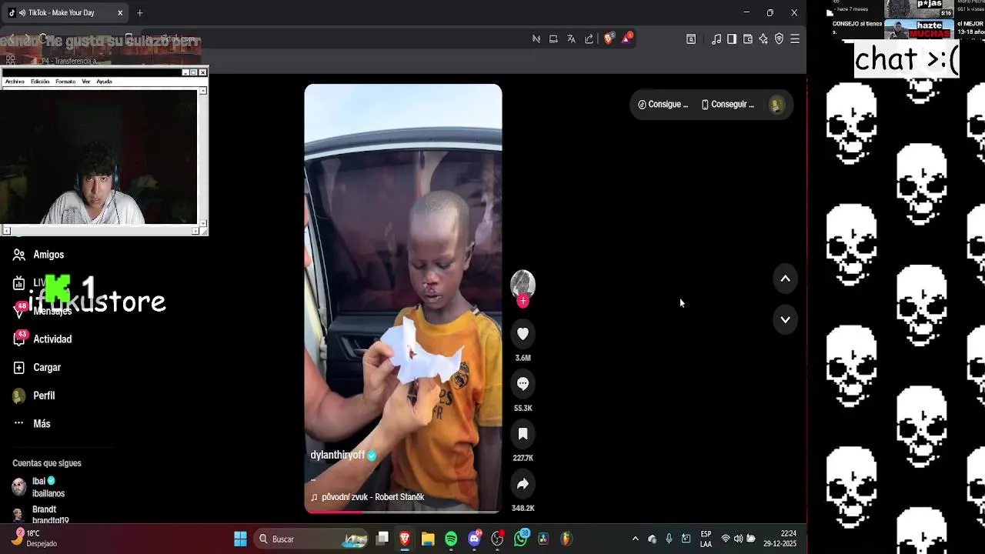Open Ver menu in webcam window

click(x=86, y=82)
